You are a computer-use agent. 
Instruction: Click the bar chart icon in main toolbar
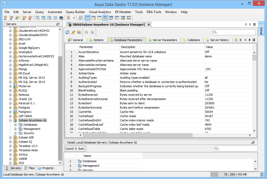tap(129, 18)
